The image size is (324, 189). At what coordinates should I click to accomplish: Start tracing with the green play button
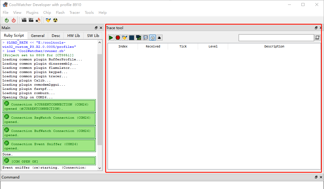(x=111, y=38)
